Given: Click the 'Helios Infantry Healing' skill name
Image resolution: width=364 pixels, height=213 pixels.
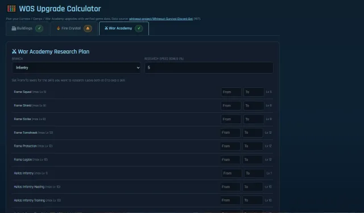Looking at the screenshot, I should (x=29, y=186).
